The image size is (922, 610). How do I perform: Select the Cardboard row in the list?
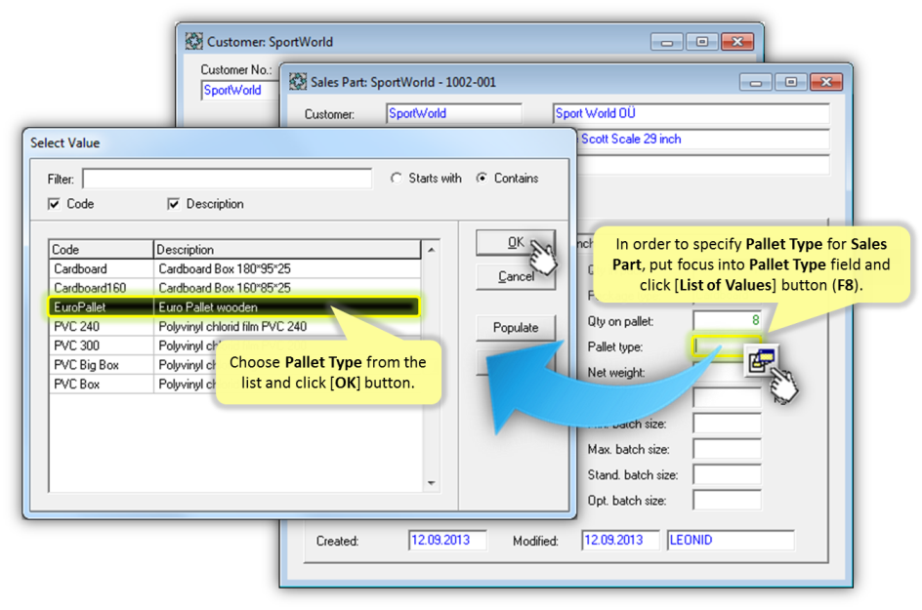point(234,268)
